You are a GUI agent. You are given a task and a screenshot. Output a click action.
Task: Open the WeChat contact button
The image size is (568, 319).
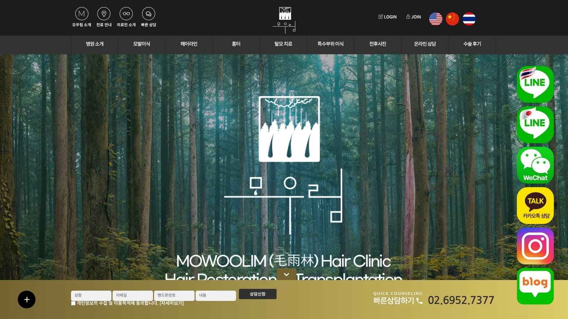click(535, 165)
